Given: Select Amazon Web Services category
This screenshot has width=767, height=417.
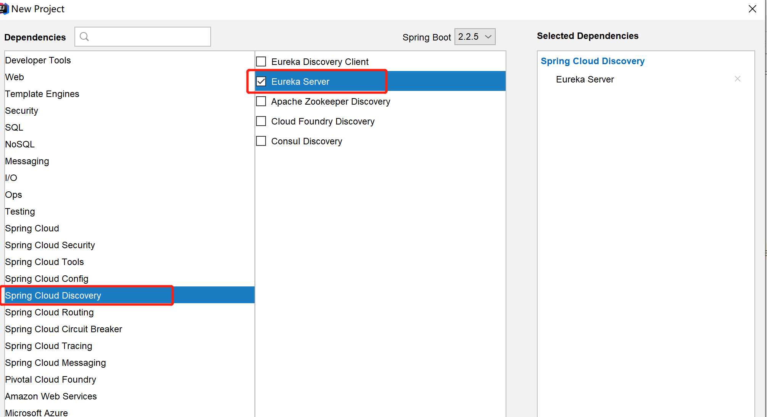Looking at the screenshot, I should tap(129, 396).
